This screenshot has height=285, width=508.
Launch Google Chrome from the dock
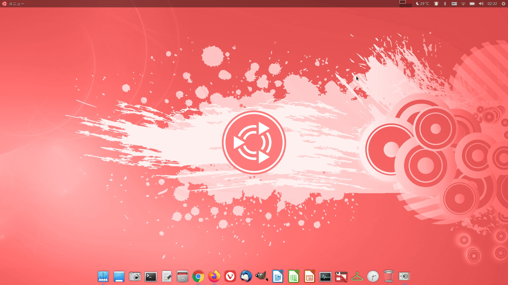pos(198,277)
